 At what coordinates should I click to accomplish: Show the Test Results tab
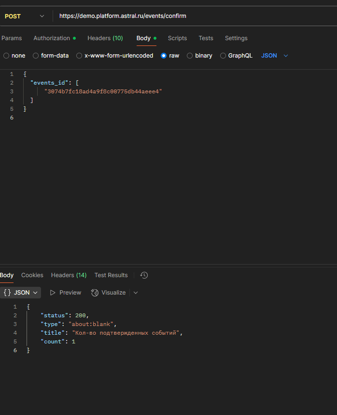coord(111,275)
